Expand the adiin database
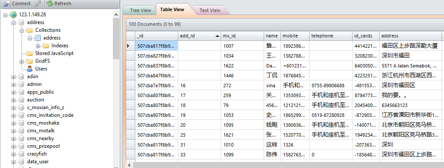444x168 pixels. [x=13, y=77]
